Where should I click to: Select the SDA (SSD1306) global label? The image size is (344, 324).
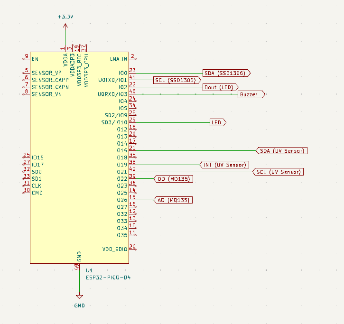[x=227, y=73]
